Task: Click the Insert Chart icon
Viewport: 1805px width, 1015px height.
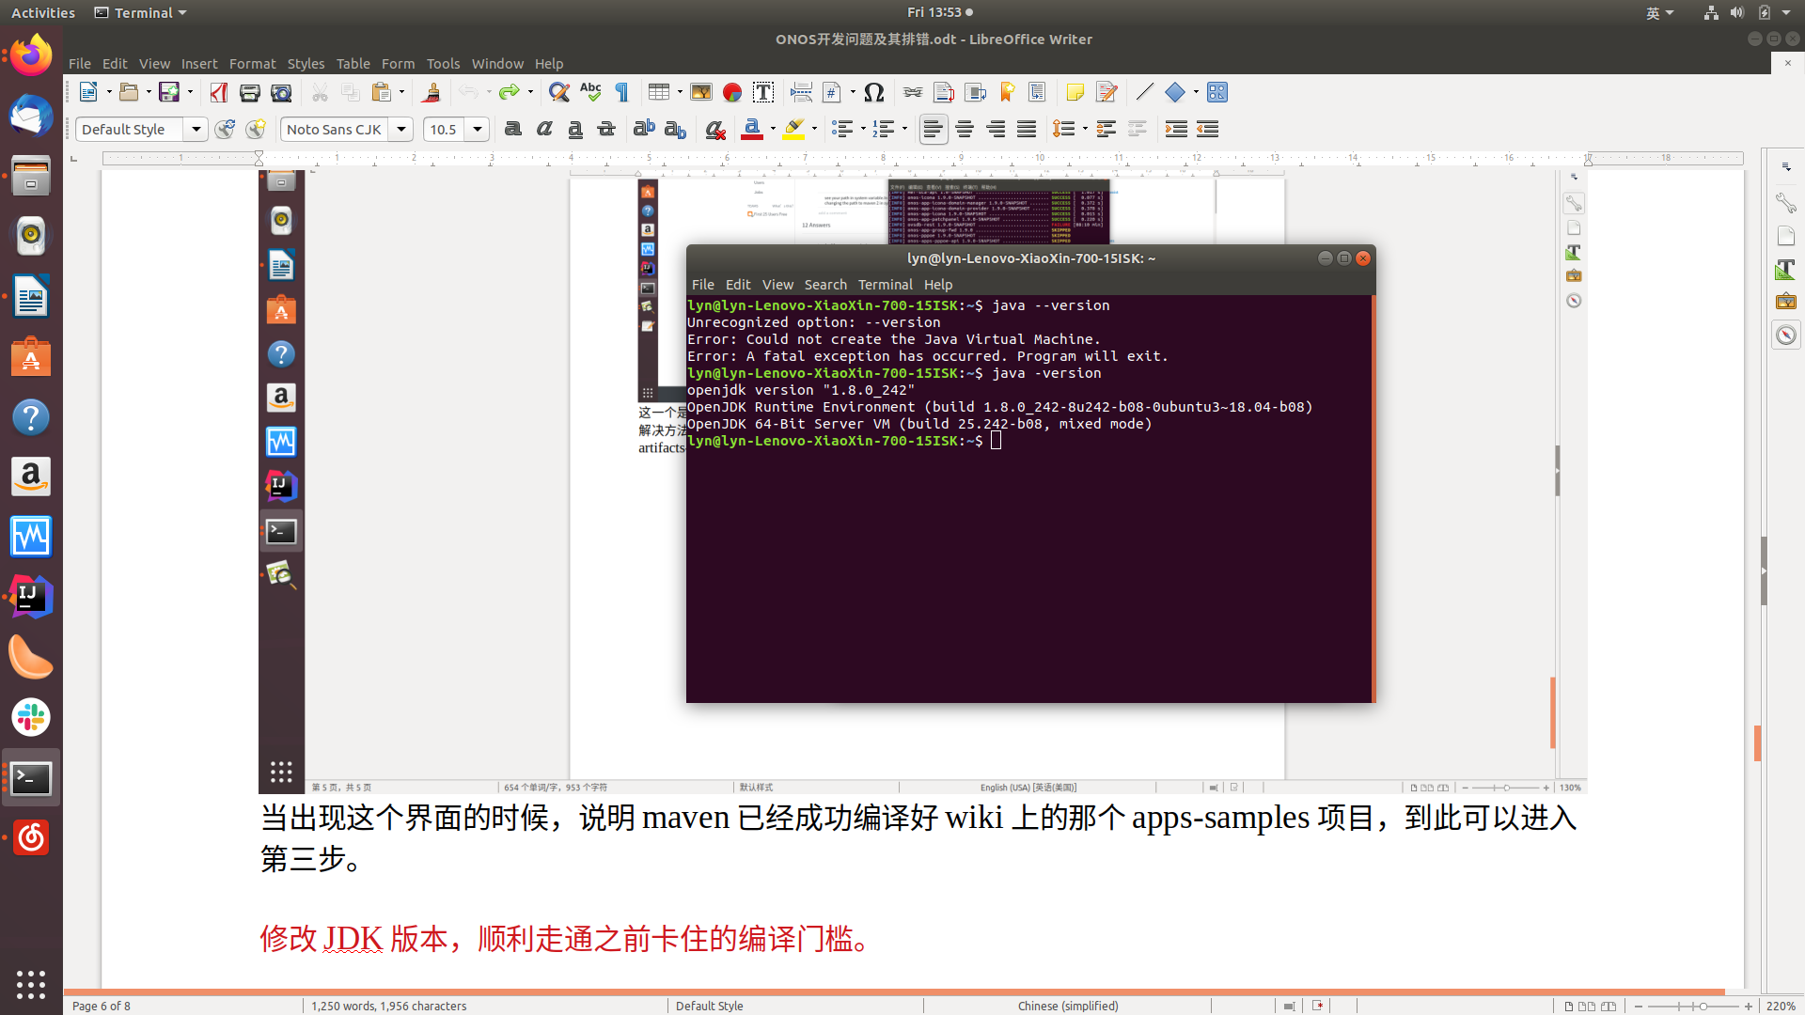Action: (x=732, y=92)
